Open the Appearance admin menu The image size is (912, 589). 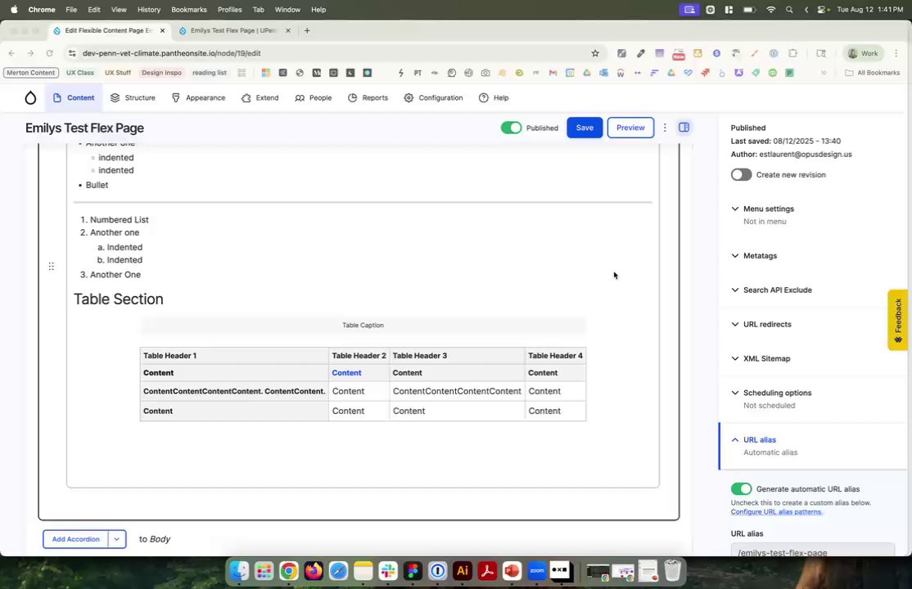click(x=198, y=97)
